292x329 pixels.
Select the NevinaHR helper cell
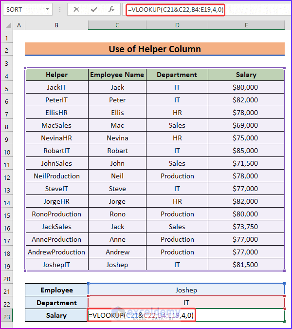point(57,138)
